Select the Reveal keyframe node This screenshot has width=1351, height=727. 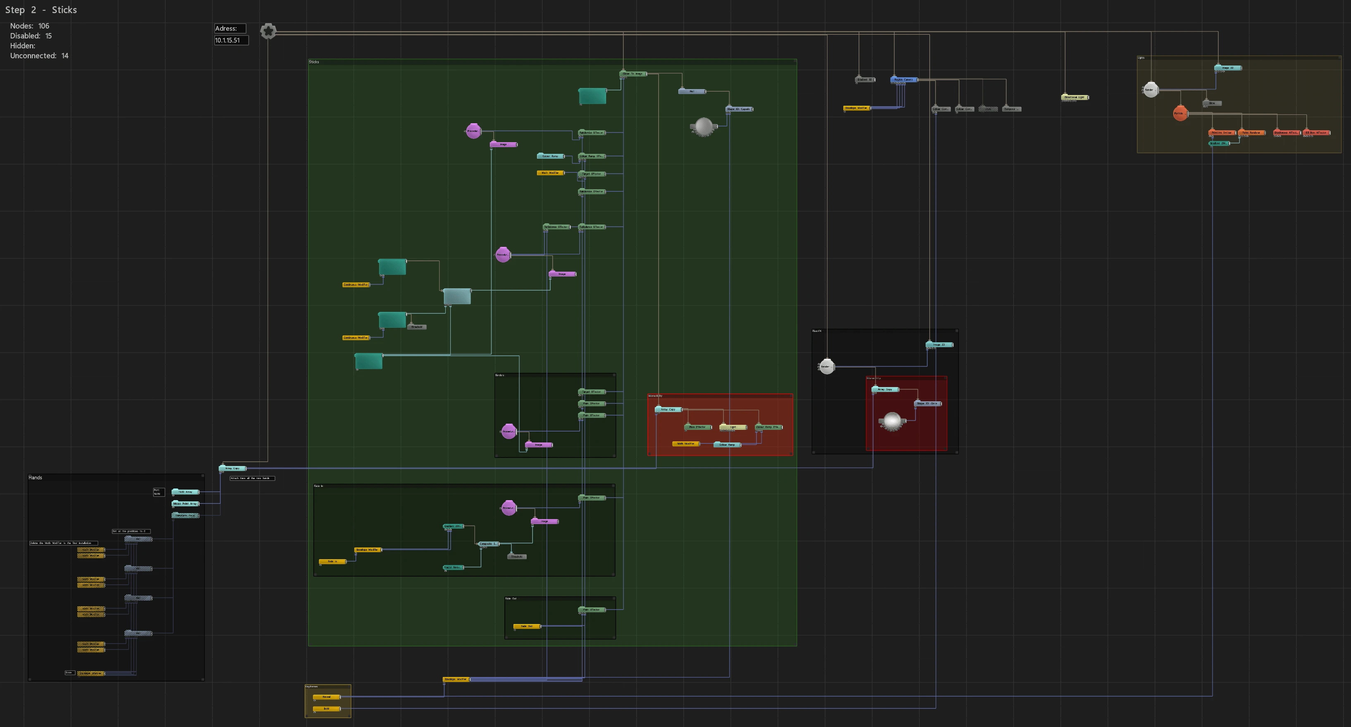click(327, 697)
